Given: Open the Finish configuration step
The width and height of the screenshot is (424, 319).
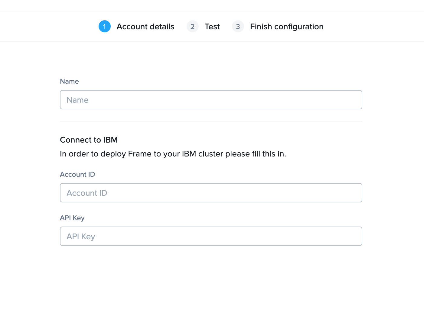Looking at the screenshot, I should (x=287, y=27).
